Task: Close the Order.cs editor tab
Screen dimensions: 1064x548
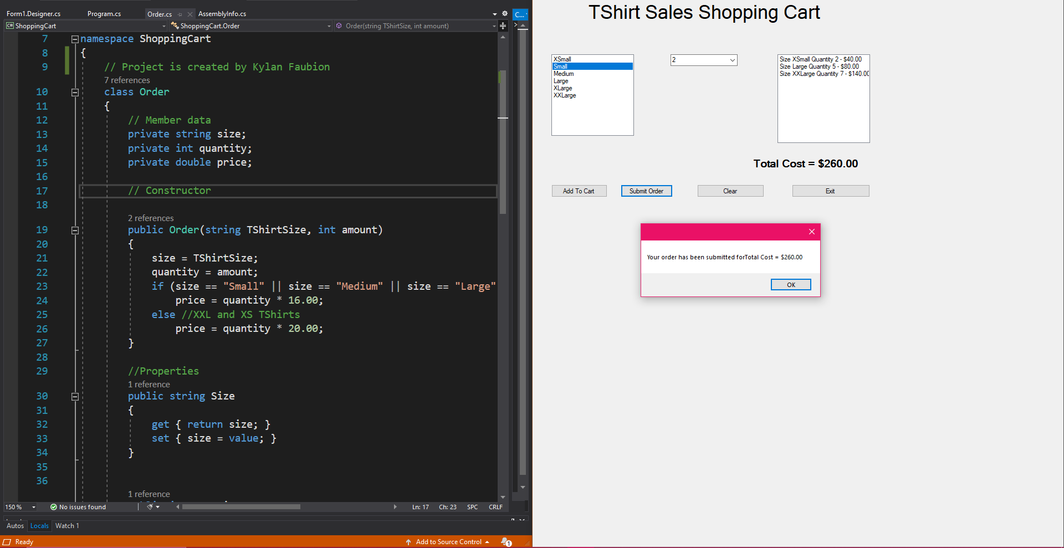Action: pyautogui.click(x=190, y=14)
